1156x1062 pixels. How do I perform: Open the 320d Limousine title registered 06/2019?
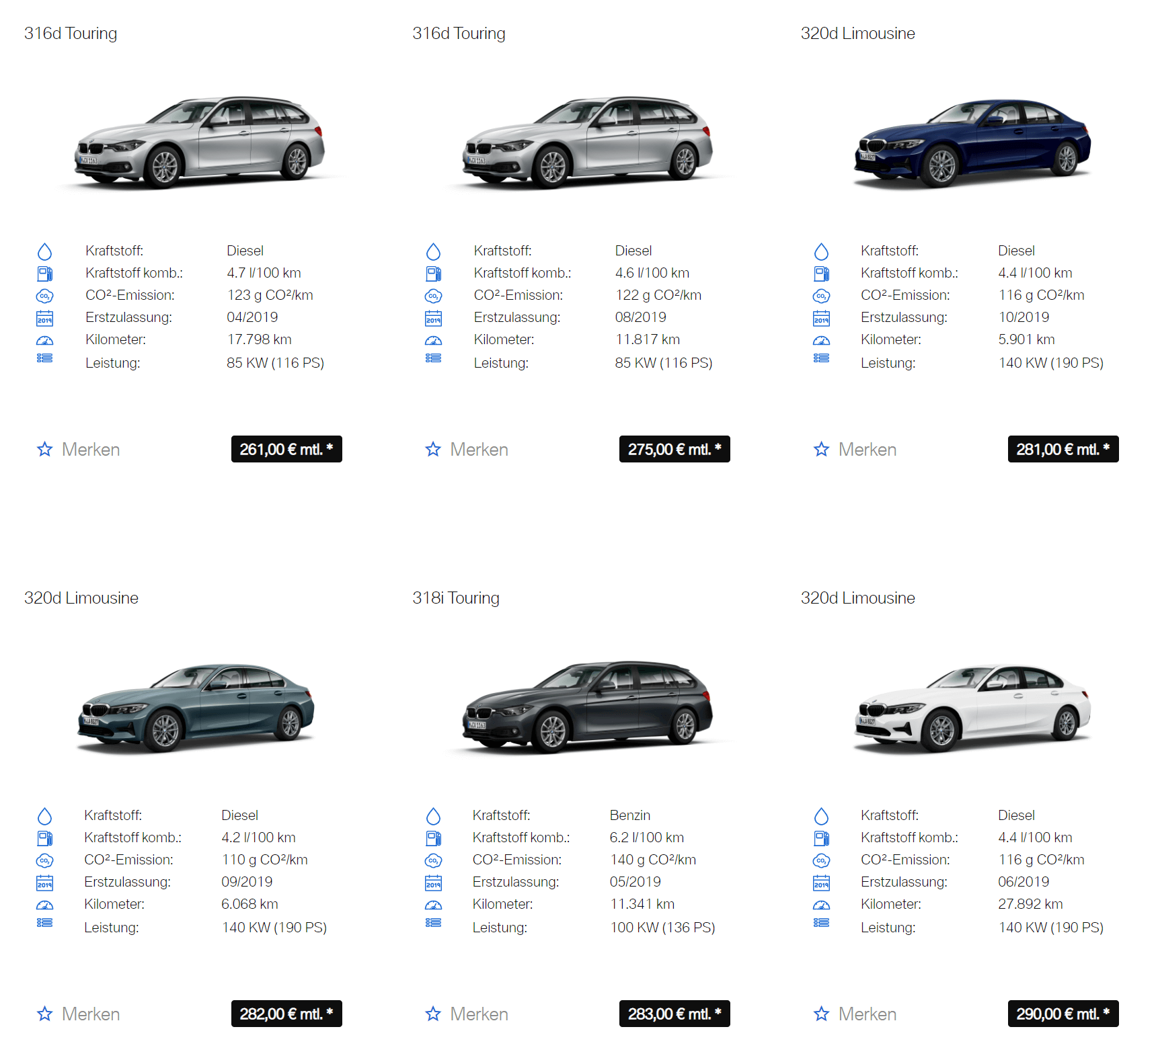point(857,598)
